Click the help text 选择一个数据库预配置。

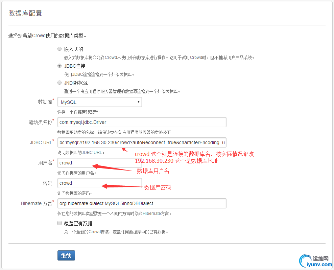tap(79, 112)
